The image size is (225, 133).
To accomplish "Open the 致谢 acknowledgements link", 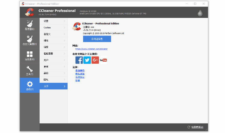I will pyautogui.click(x=78, y=80).
